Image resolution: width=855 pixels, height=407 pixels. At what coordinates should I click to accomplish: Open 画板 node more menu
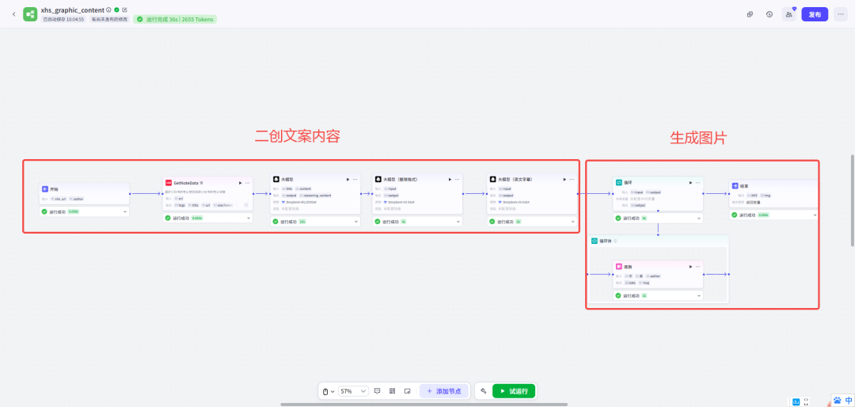pyautogui.click(x=698, y=266)
